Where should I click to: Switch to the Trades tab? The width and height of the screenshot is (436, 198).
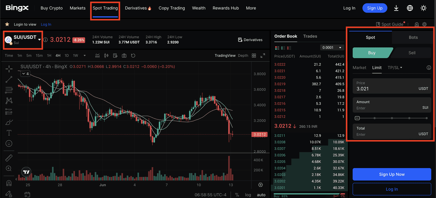pos(310,36)
